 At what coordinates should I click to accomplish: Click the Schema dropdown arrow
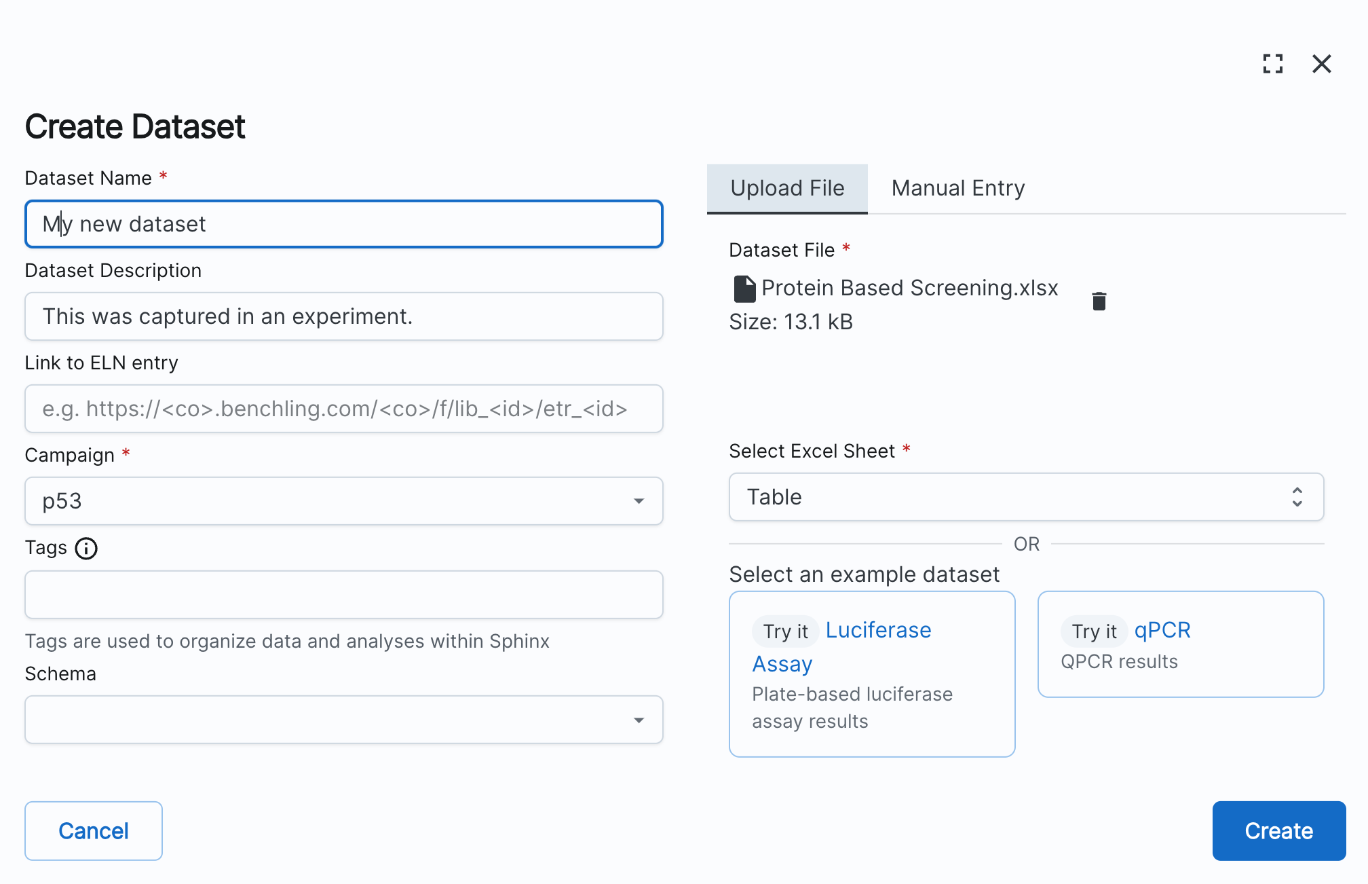tap(639, 720)
